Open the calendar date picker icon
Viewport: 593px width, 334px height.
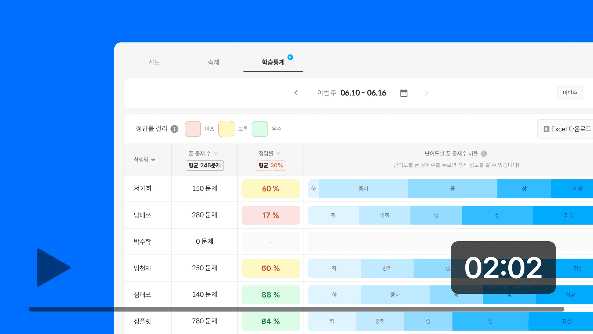[404, 93]
